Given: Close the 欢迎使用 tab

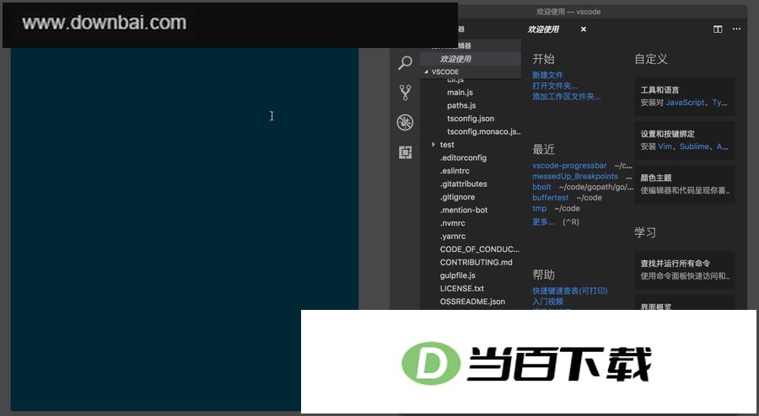Looking at the screenshot, I should click(584, 29).
